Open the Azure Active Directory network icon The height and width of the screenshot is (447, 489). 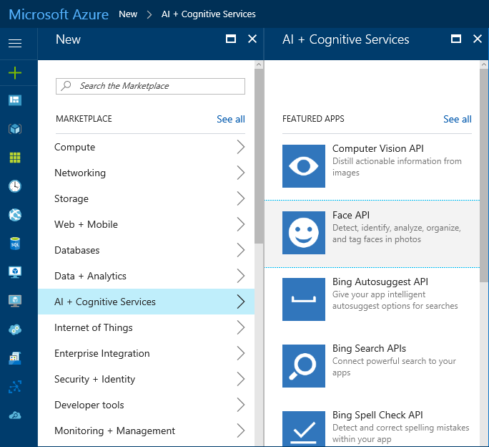[x=15, y=387]
